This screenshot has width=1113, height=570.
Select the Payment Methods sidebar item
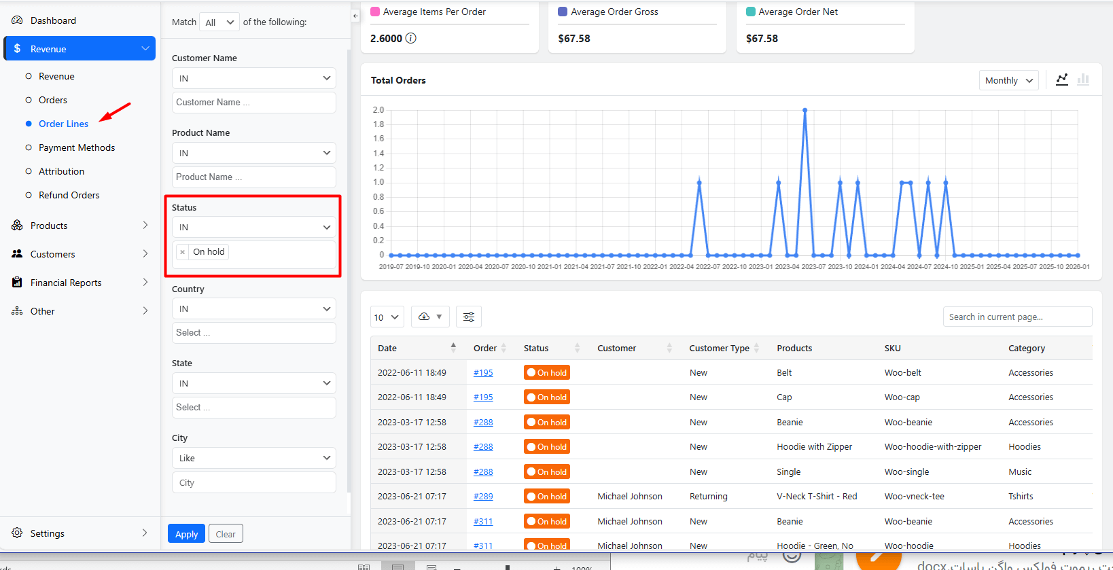tap(76, 147)
